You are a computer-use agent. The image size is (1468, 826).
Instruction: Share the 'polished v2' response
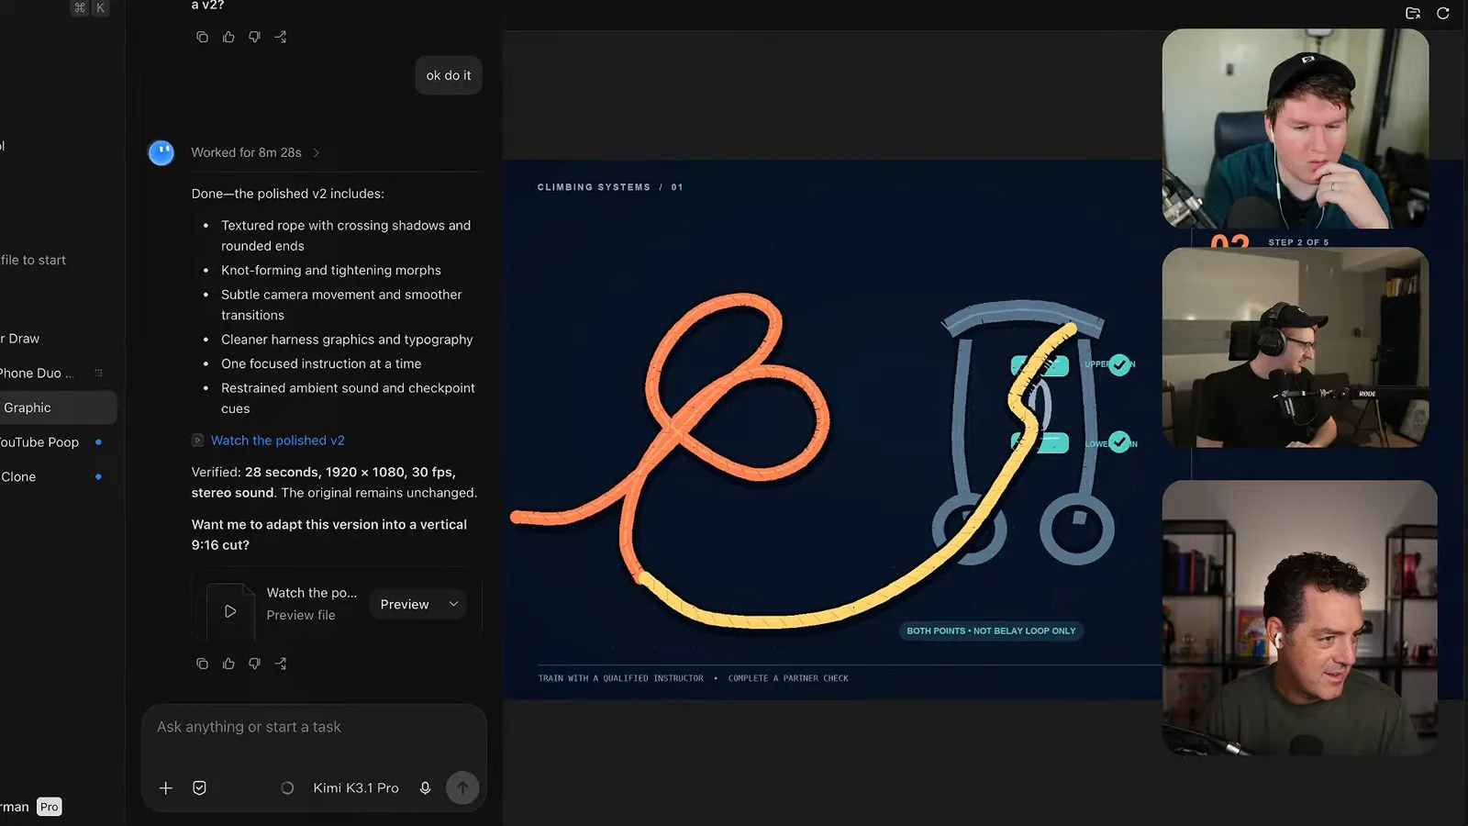click(x=281, y=664)
